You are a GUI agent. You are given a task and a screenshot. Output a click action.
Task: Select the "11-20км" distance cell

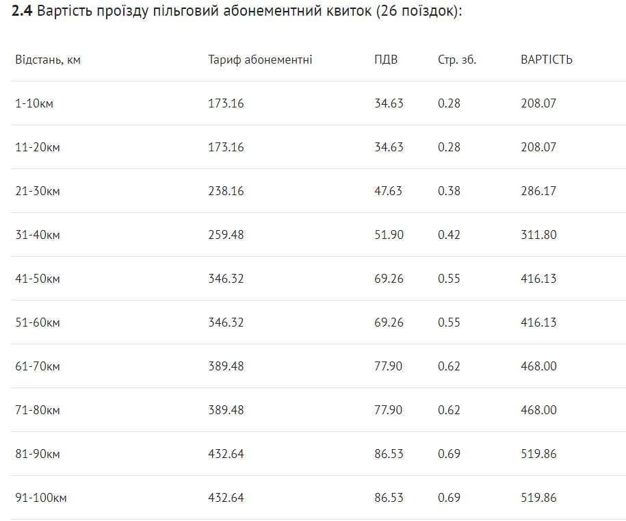click(38, 147)
